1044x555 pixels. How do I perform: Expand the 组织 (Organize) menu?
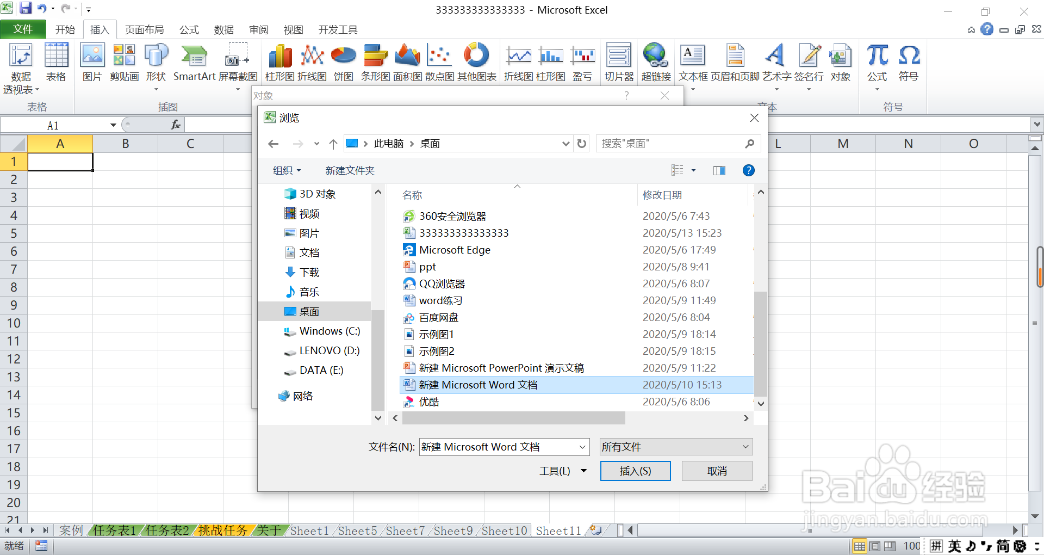[x=287, y=170]
